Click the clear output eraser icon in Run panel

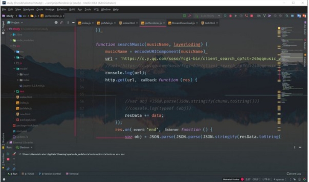(x=14, y=154)
